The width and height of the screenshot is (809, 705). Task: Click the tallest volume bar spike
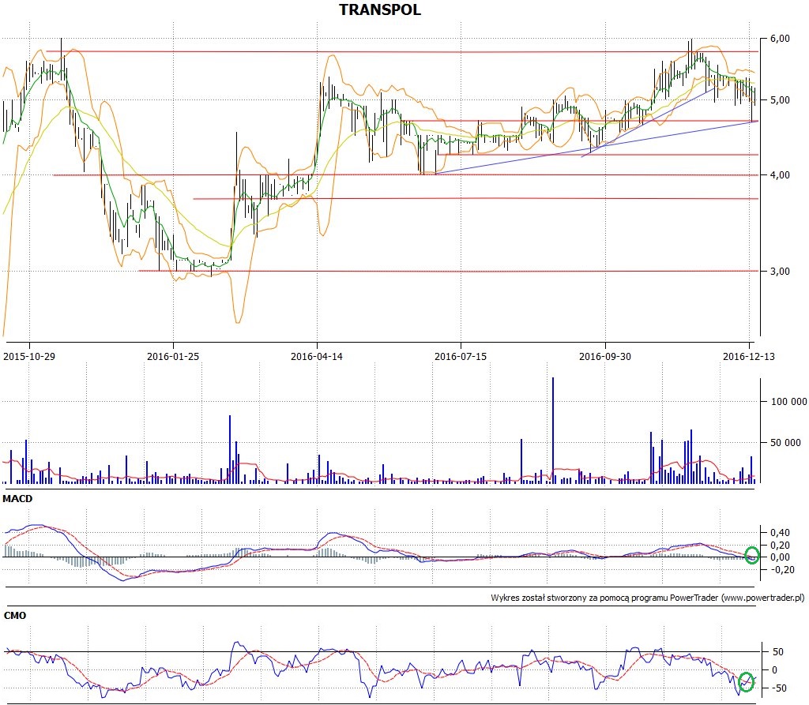pos(552,430)
